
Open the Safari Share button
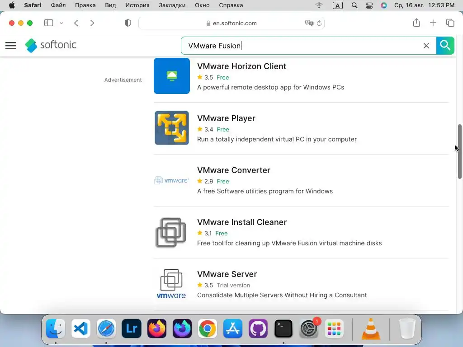pyautogui.click(x=416, y=23)
